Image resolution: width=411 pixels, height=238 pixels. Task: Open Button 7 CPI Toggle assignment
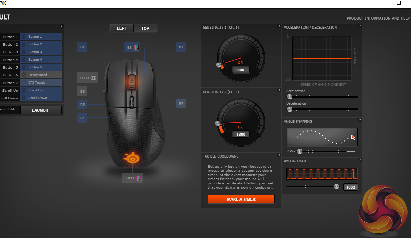coord(41,83)
